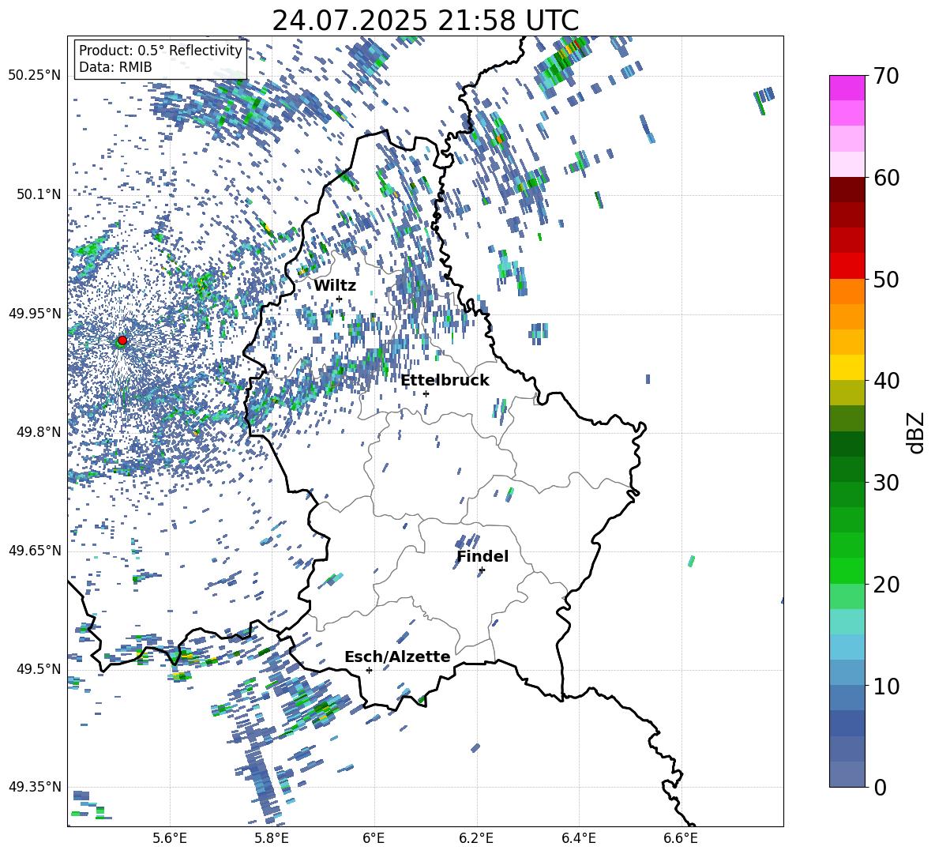The height and width of the screenshot is (854, 935).
Task: Click the 49.35°N latitude label
Action: point(35,787)
